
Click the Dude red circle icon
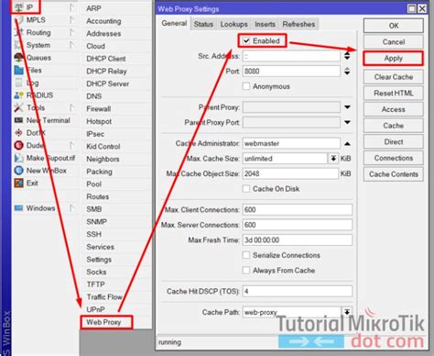18,145
